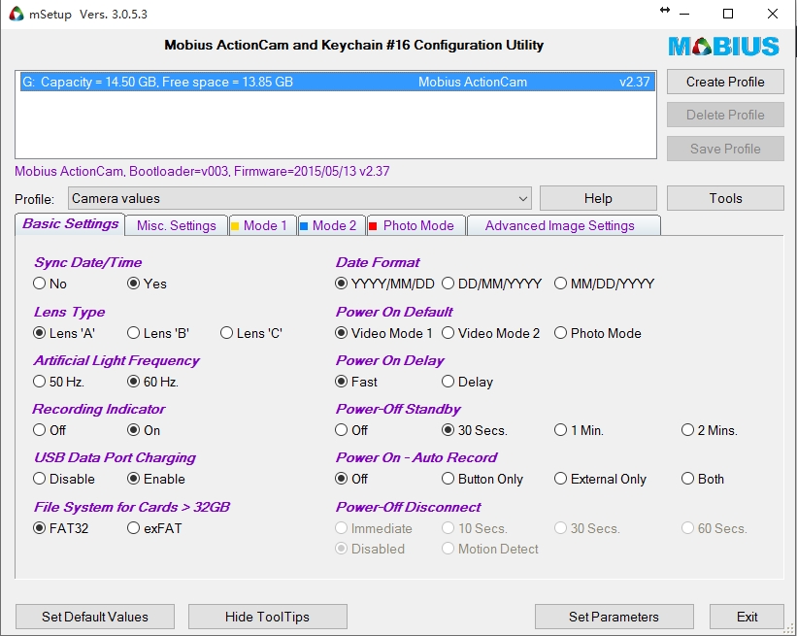Select Lens 'B' type
This screenshot has width=797, height=636.
click(158, 333)
